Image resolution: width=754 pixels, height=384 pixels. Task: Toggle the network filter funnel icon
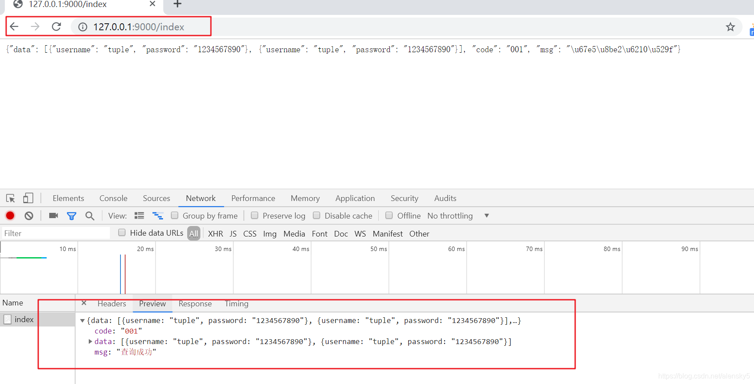[x=72, y=216]
